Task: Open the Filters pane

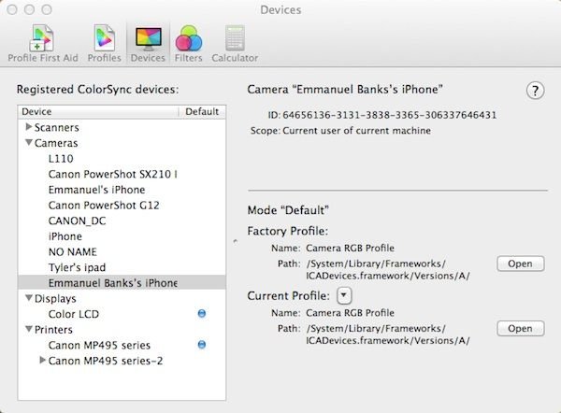Action: pos(189,42)
